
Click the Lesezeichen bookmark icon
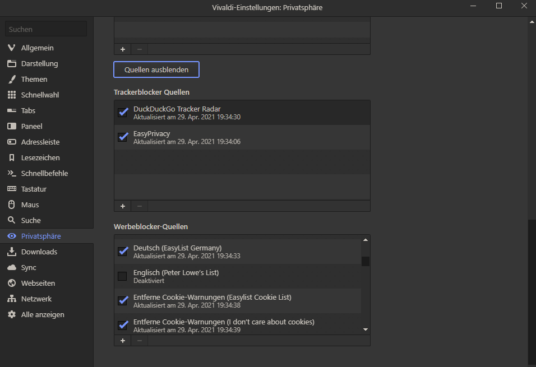coord(11,157)
